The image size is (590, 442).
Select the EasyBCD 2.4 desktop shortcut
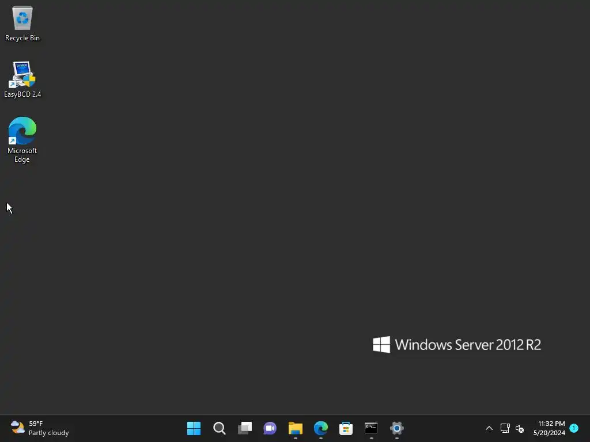click(22, 79)
